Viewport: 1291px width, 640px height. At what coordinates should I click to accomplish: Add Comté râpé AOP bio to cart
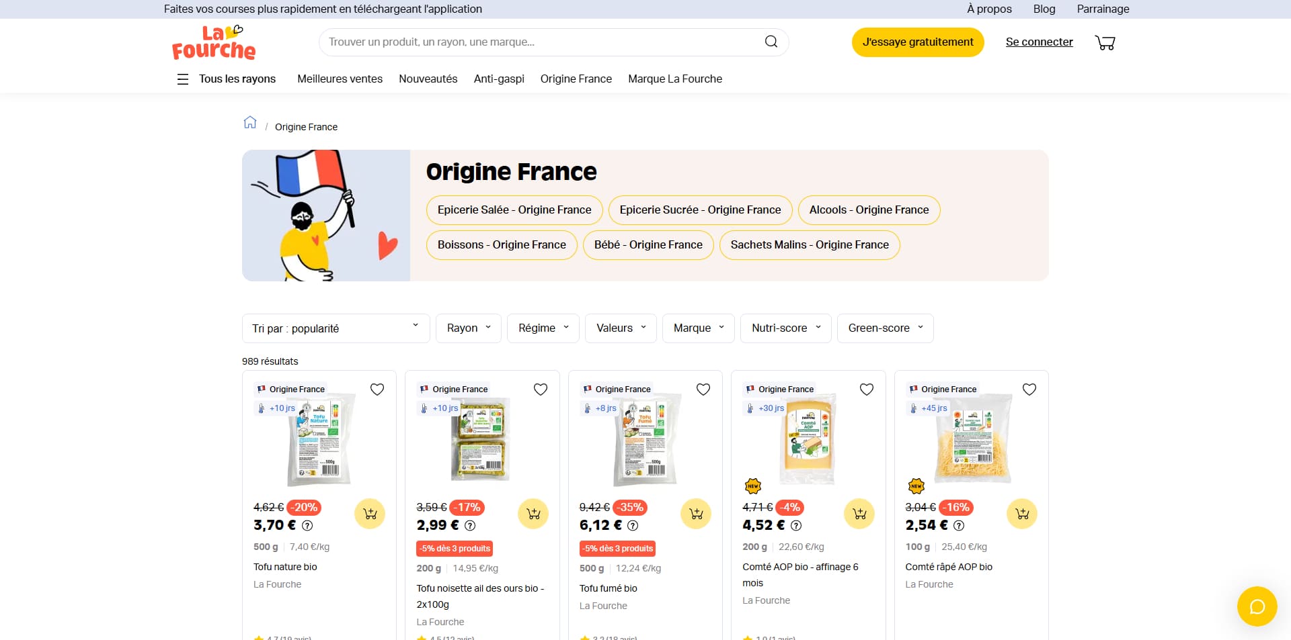[x=1022, y=514]
